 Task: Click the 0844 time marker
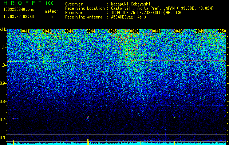(91, 31)
